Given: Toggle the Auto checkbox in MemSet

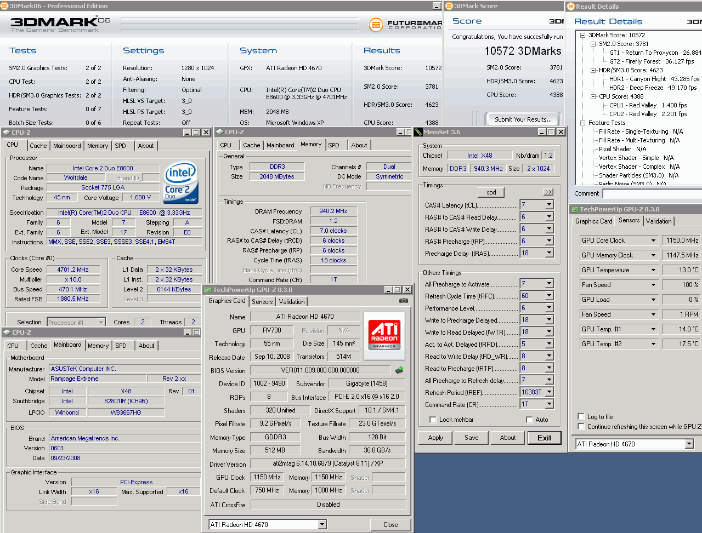Looking at the screenshot, I should point(529,420).
